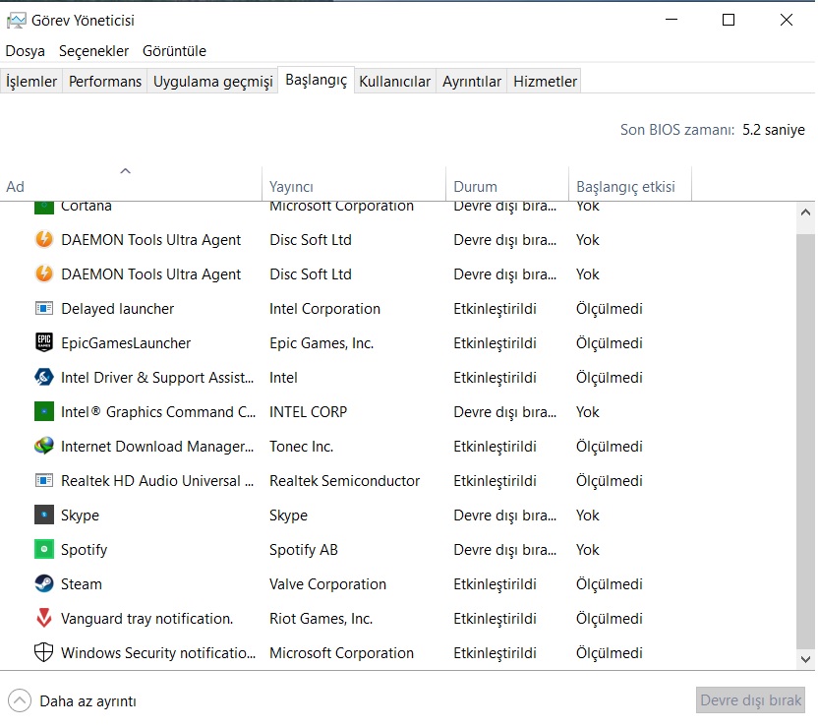Minimize the Görev Yöneticisi window

(672, 20)
